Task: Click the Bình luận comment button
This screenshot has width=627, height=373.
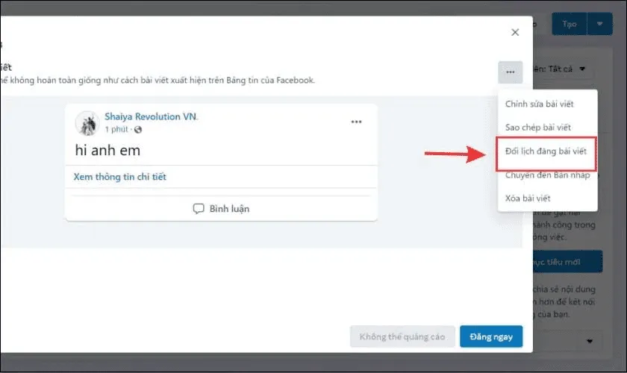Action: coord(221,209)
